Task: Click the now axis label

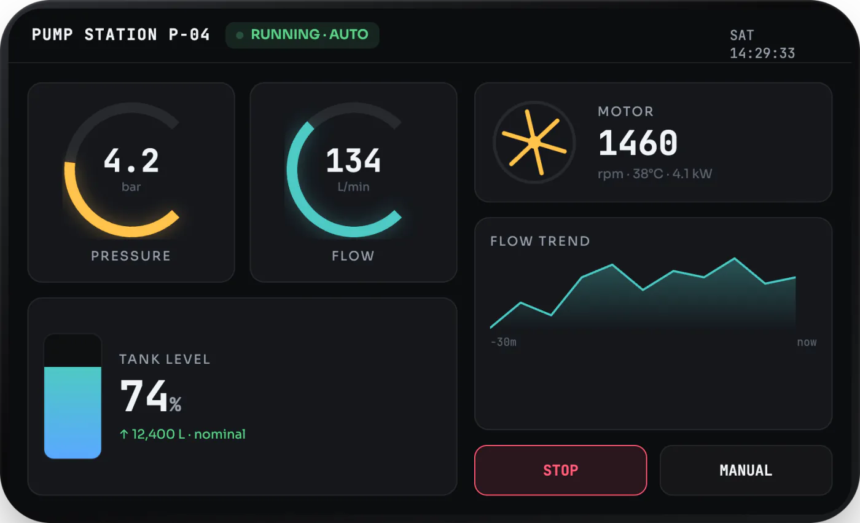Action: click(x=807, y=342)
